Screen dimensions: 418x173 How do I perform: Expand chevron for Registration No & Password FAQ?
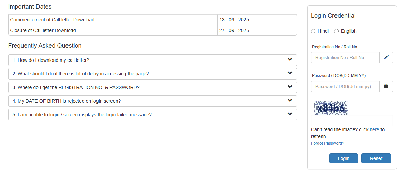(x=290, y=87)
